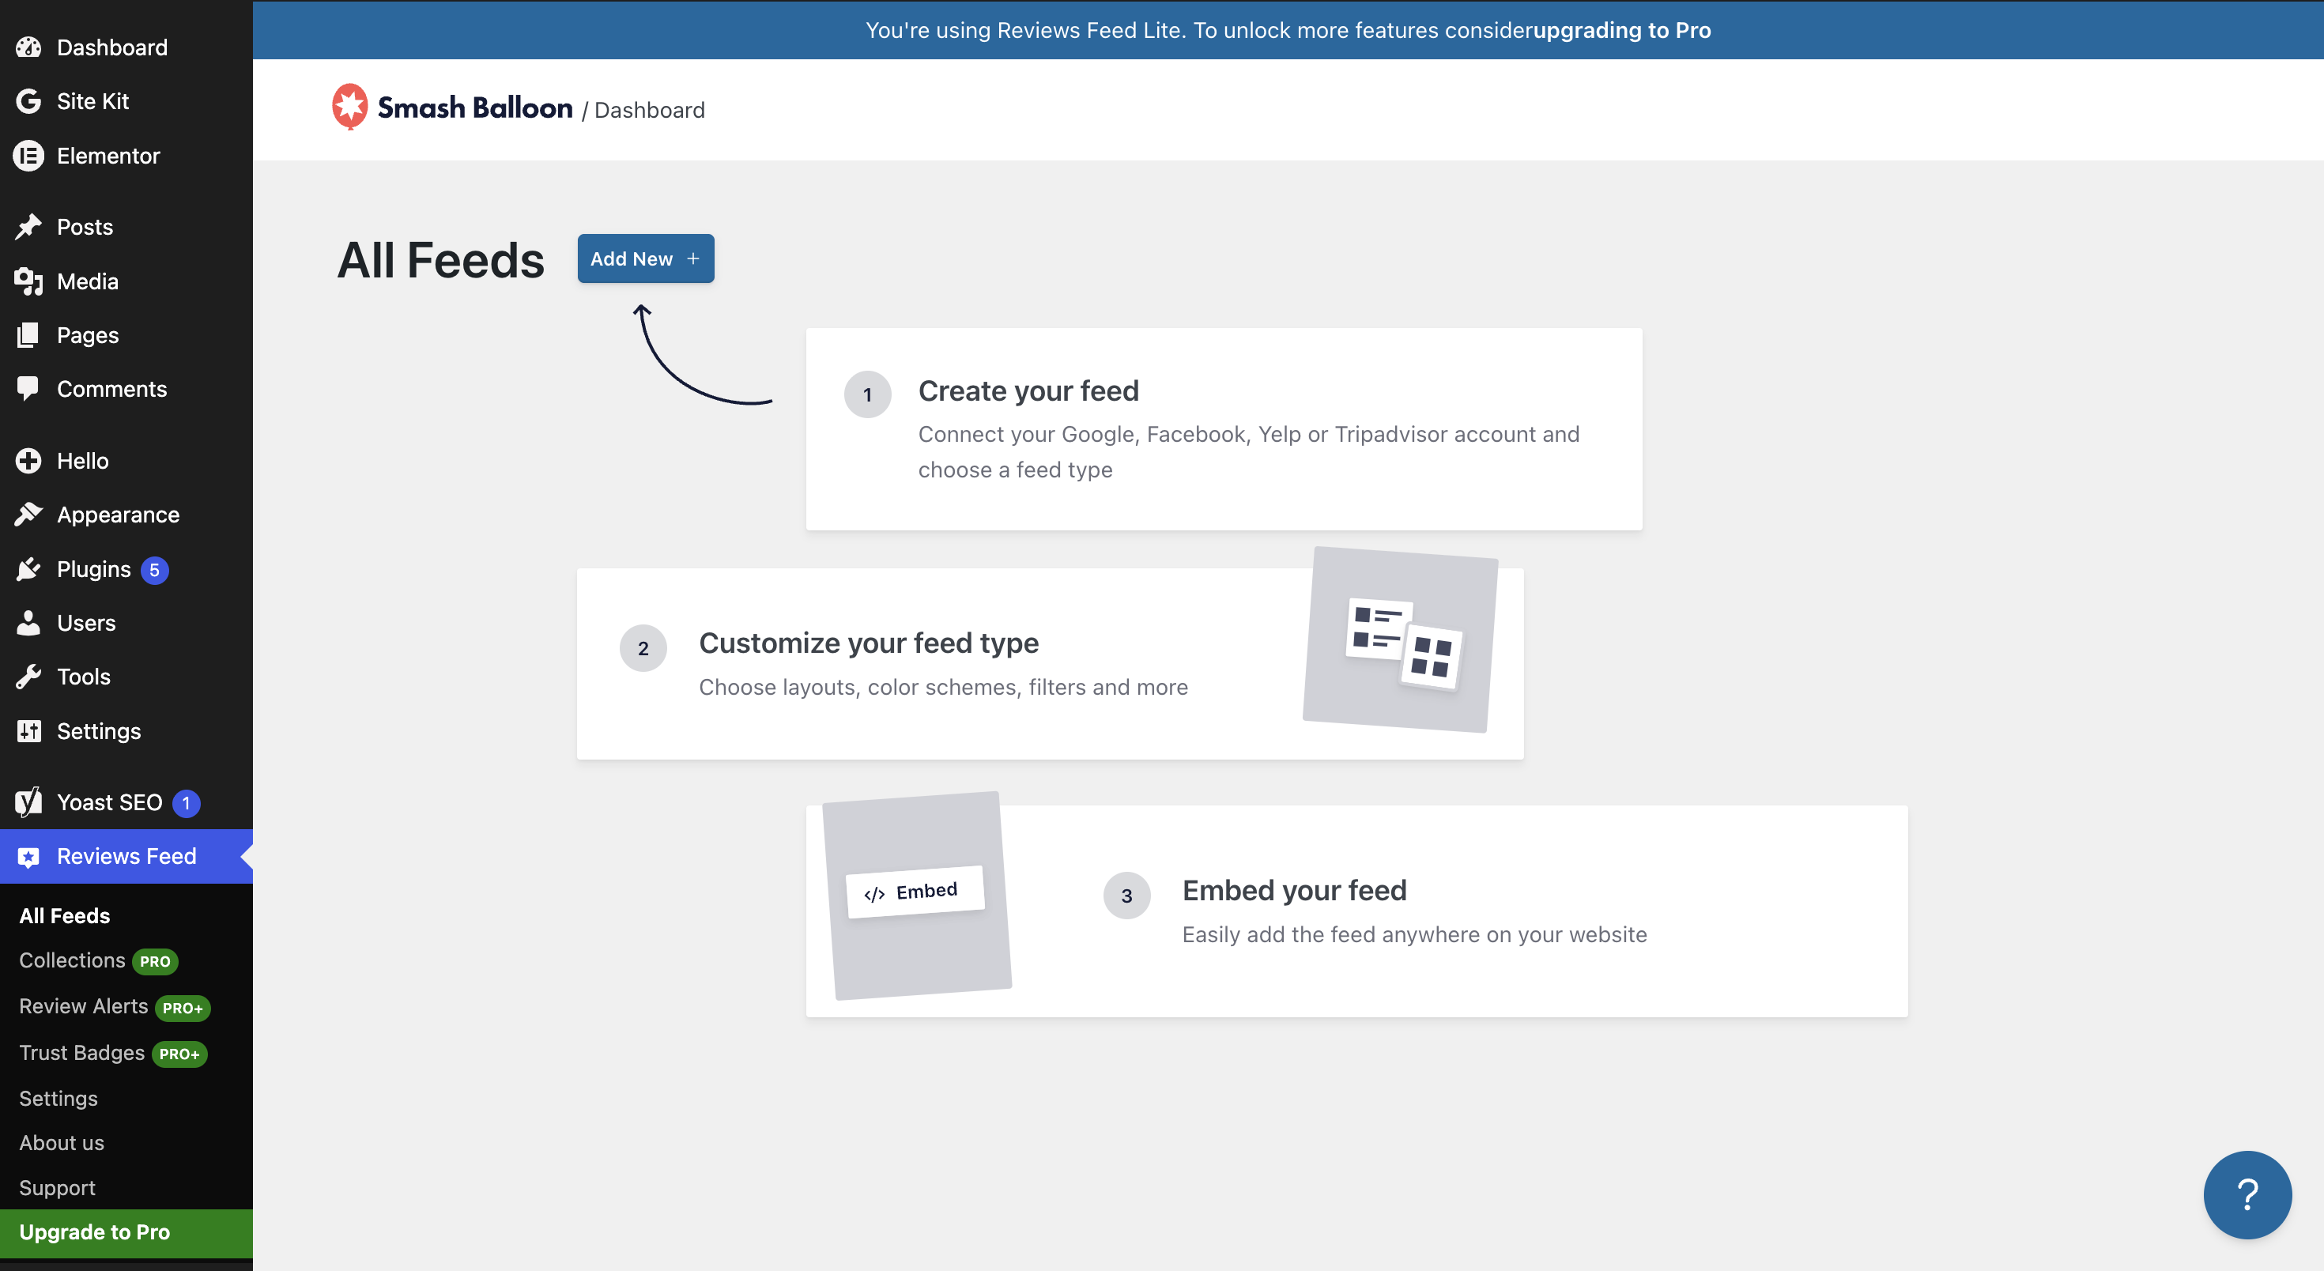This screenshot has height=1271, width=2324.
Task: Click the Pages icon in sidebar
Action: tap(29, 334)
